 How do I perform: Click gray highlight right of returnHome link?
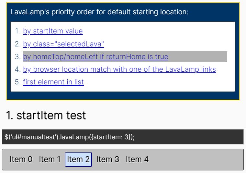coord(197,56)
